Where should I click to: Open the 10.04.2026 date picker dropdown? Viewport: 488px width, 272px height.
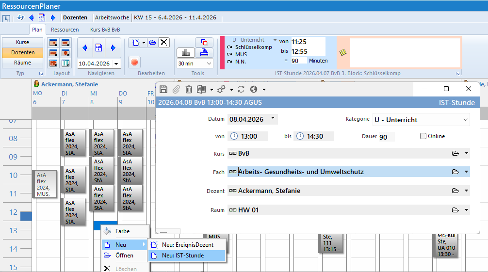tap(116, 64)
